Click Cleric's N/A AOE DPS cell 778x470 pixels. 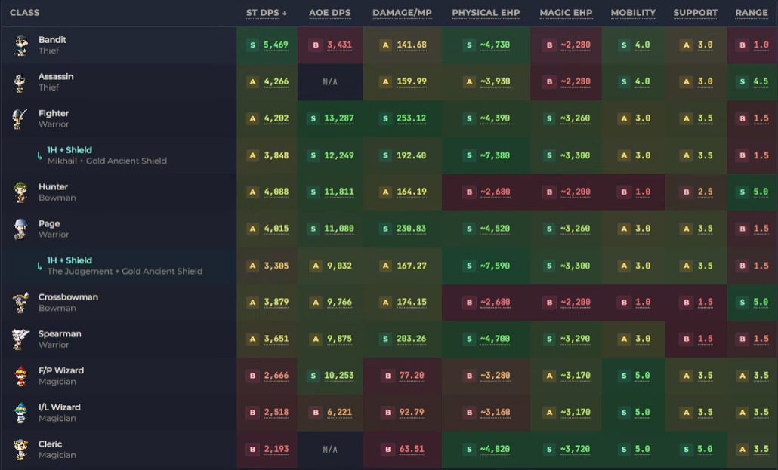click(x=330, y=449)
